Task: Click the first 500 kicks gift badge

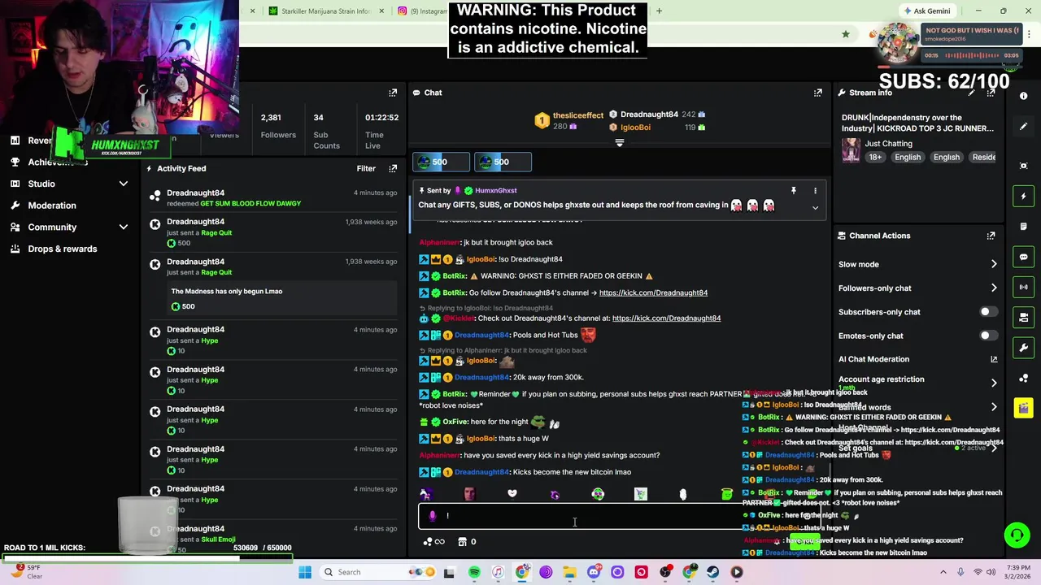Action: pyautogui.click(x=440, y=162)
